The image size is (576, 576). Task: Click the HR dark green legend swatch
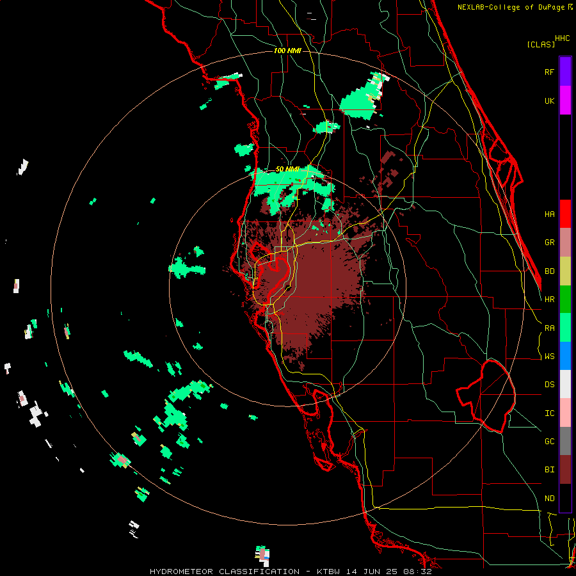(x=565, y=300)
